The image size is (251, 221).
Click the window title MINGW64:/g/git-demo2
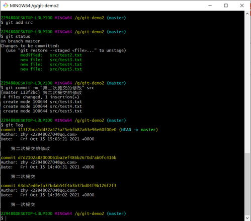(34, 6)
